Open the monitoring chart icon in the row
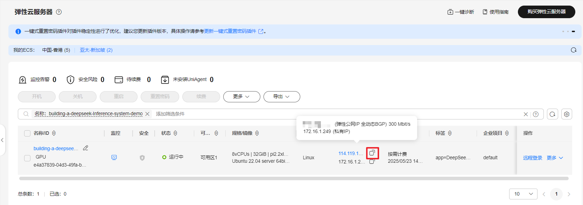 point(114,158)
